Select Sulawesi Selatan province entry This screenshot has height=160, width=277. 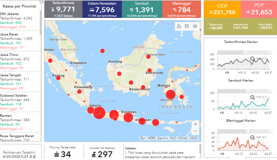pos(20,102)
